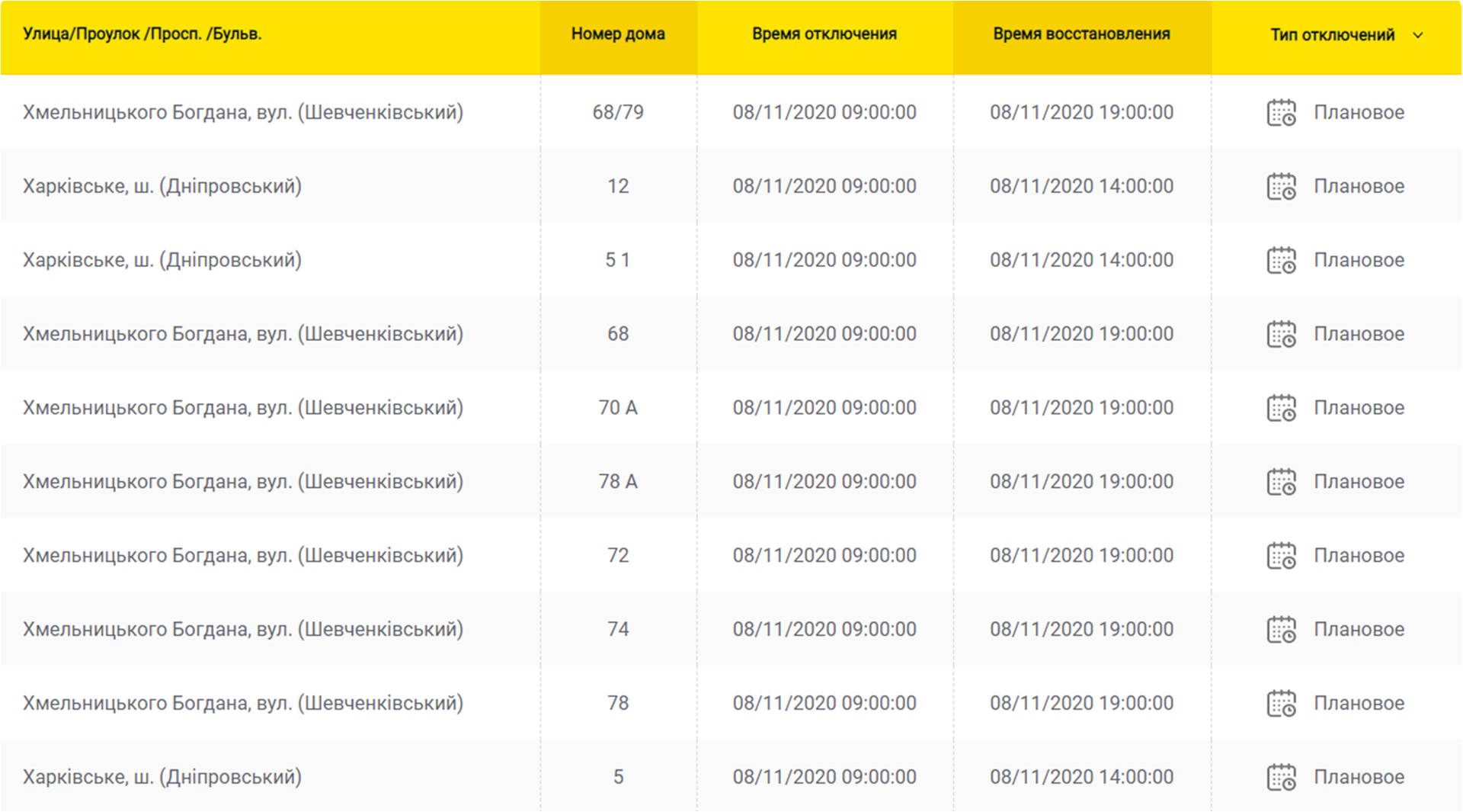Screen dimensions: 1463x812
Task: Select the calendar icon in house 5 1 row
Action: tap(1281, 261)
